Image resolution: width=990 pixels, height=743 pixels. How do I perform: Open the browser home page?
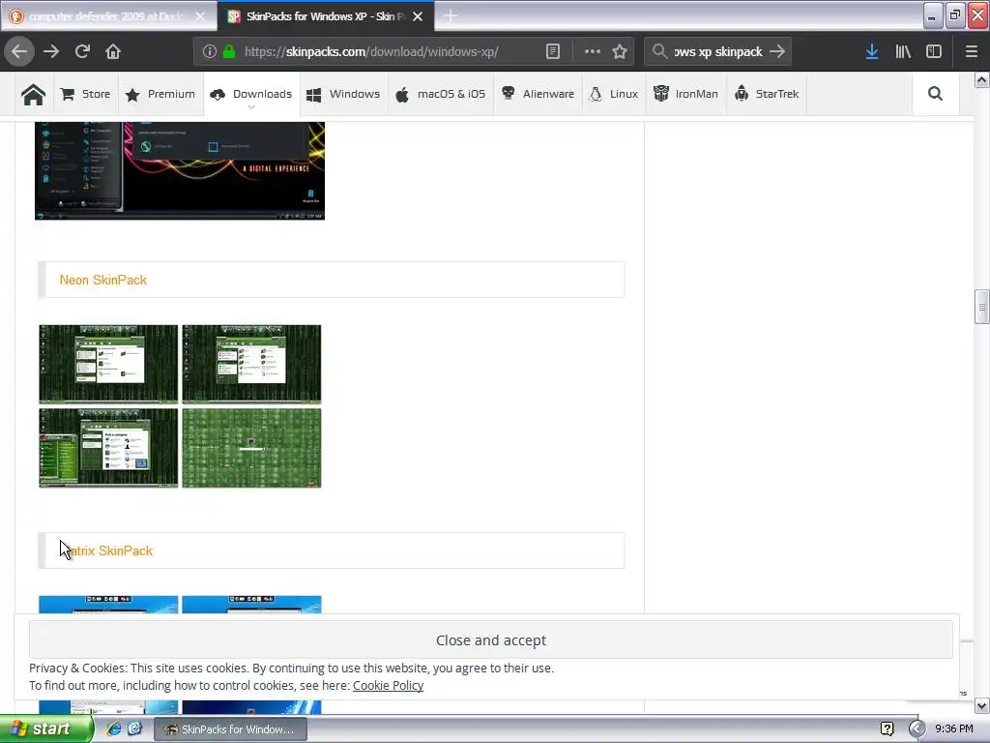113,52
